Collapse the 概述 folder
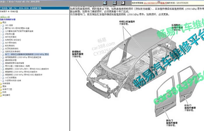The height and width of the screenshot is (131, 204). point(4,22)
